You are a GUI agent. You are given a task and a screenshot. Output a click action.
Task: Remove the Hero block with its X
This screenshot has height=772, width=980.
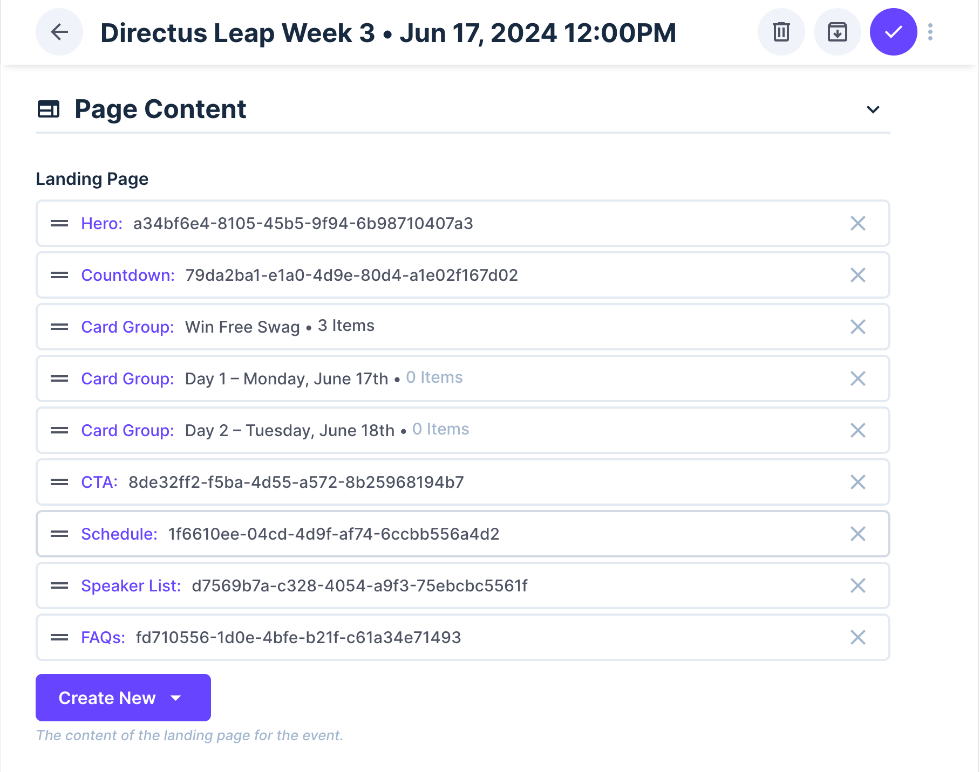pyautogui.click(x=857, y=223)
